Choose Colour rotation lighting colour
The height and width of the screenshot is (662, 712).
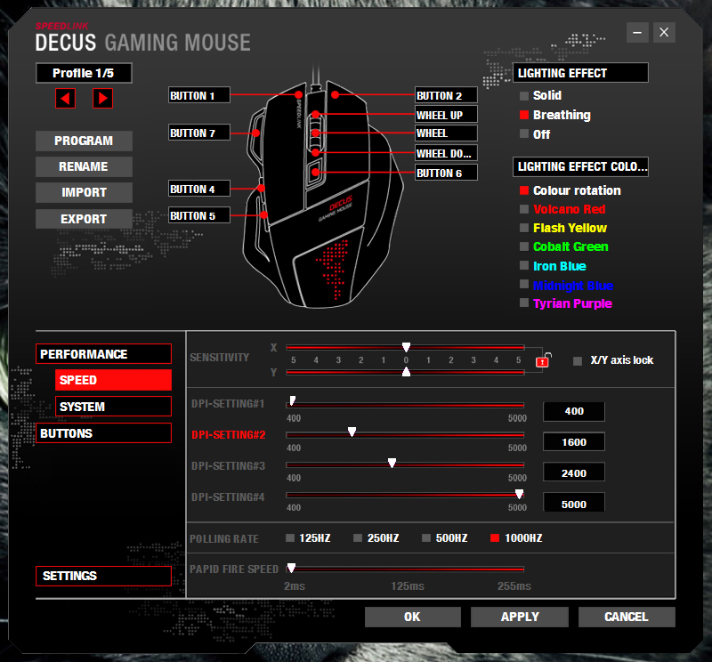pos(524,190)
